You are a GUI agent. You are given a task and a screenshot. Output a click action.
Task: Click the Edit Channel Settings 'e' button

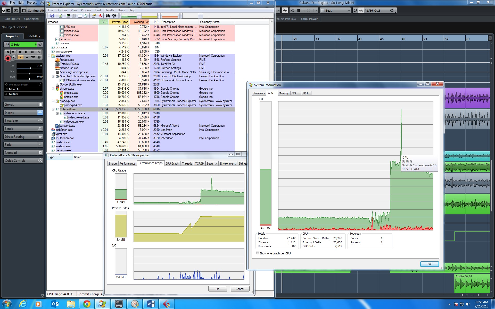click(40, 44)
